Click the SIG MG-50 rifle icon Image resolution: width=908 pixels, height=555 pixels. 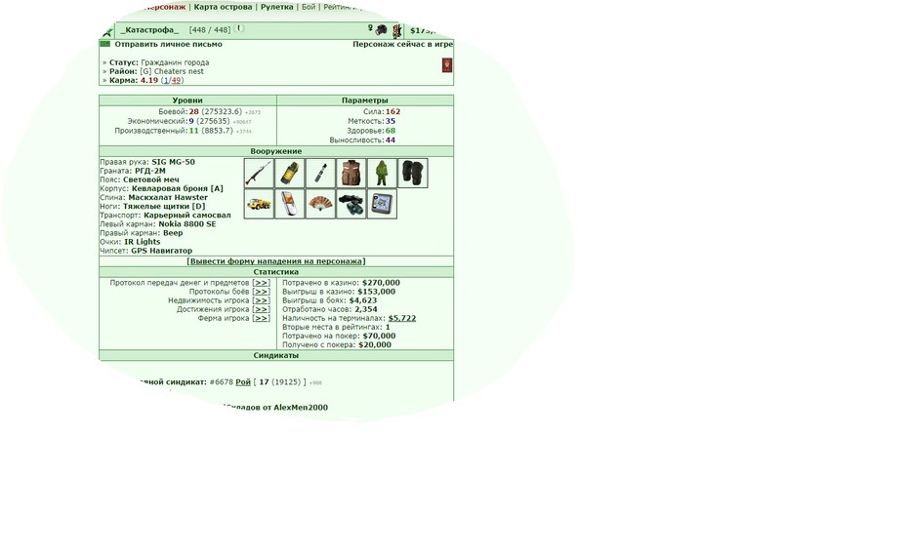(259, 173)
